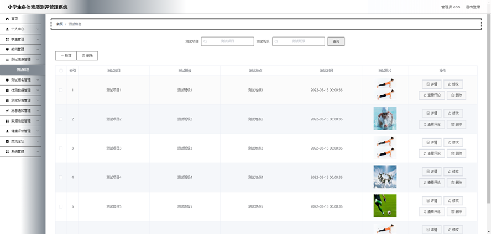Open 详情 for row 5 测试项目5
The image size is (491, 234).
pyautogui.click(x=432, y=200)
